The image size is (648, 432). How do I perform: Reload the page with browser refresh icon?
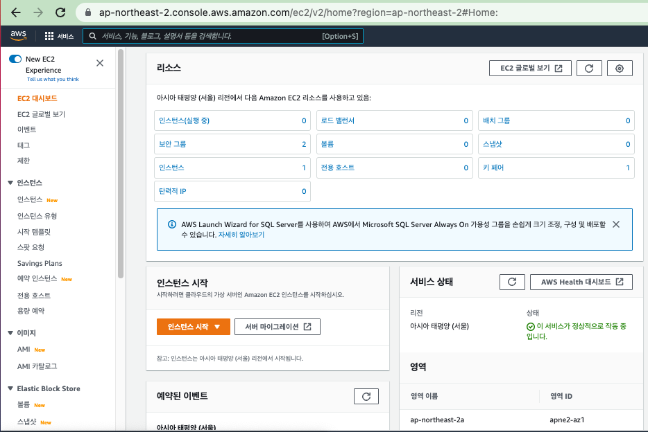(x=60, y=12)
